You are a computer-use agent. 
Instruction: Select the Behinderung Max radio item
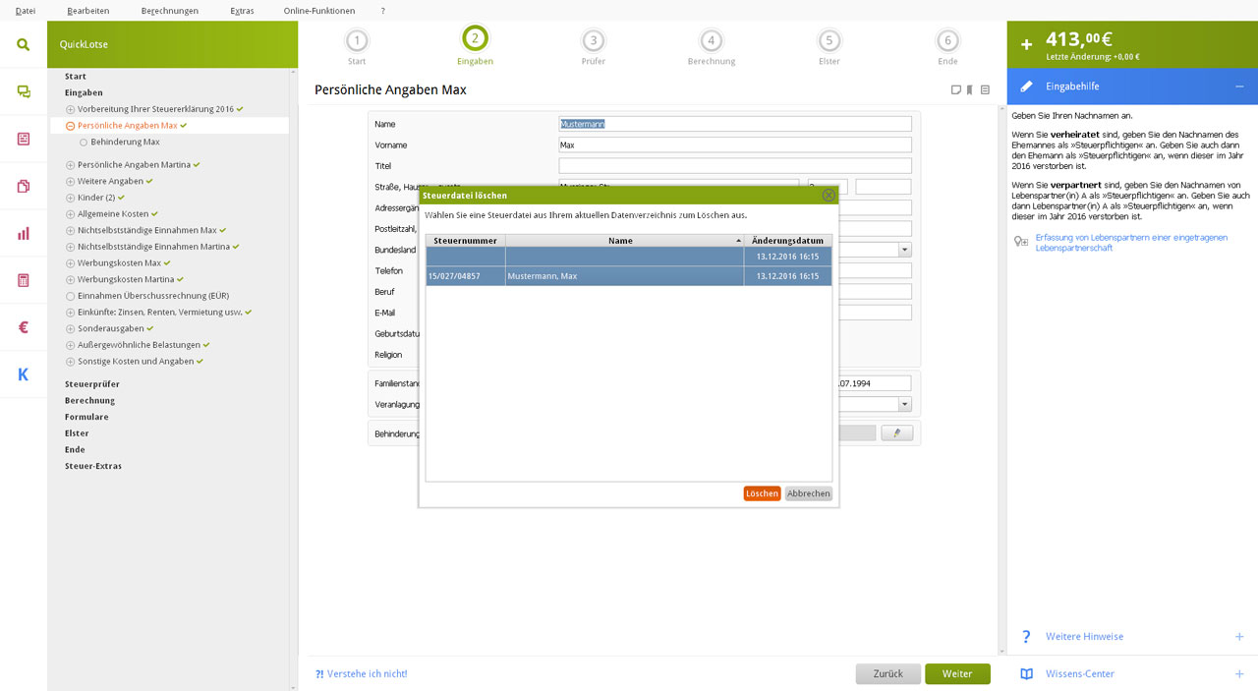(x=84, y=143)
